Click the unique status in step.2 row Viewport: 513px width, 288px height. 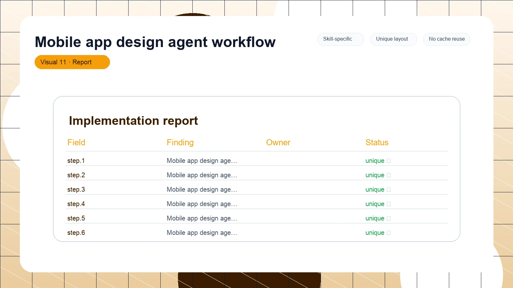[375, 175]
